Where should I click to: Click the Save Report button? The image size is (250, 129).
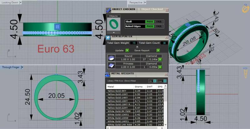142,50
